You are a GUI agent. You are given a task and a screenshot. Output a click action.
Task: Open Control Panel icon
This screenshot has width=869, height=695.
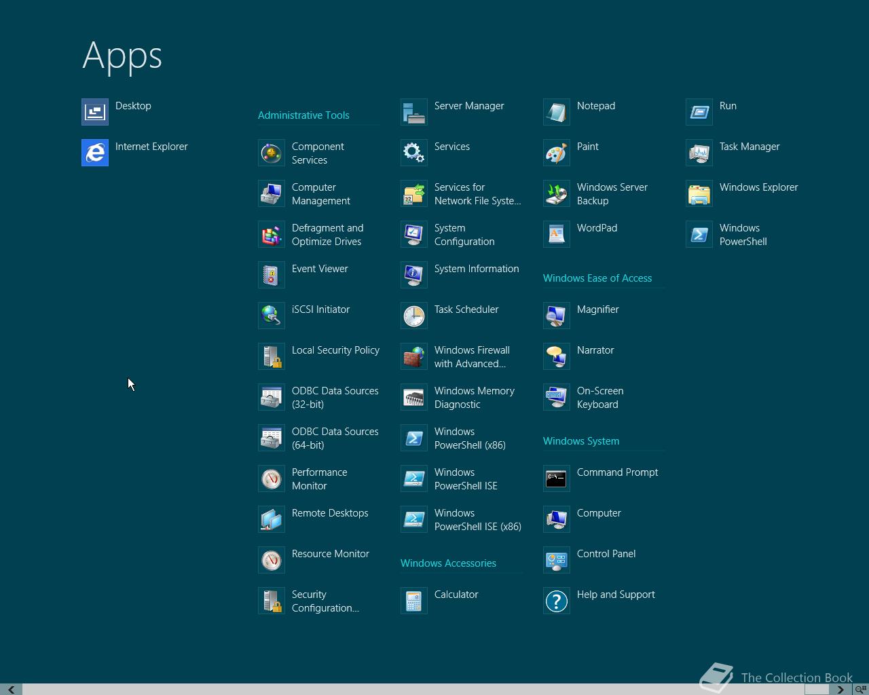point(557,560)
